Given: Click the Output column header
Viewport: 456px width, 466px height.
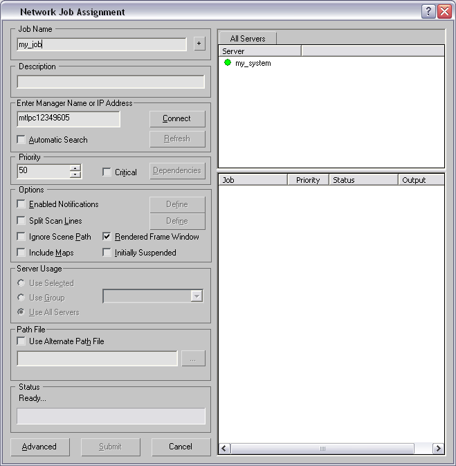Looking at the screenshot, I should point(421,180).
